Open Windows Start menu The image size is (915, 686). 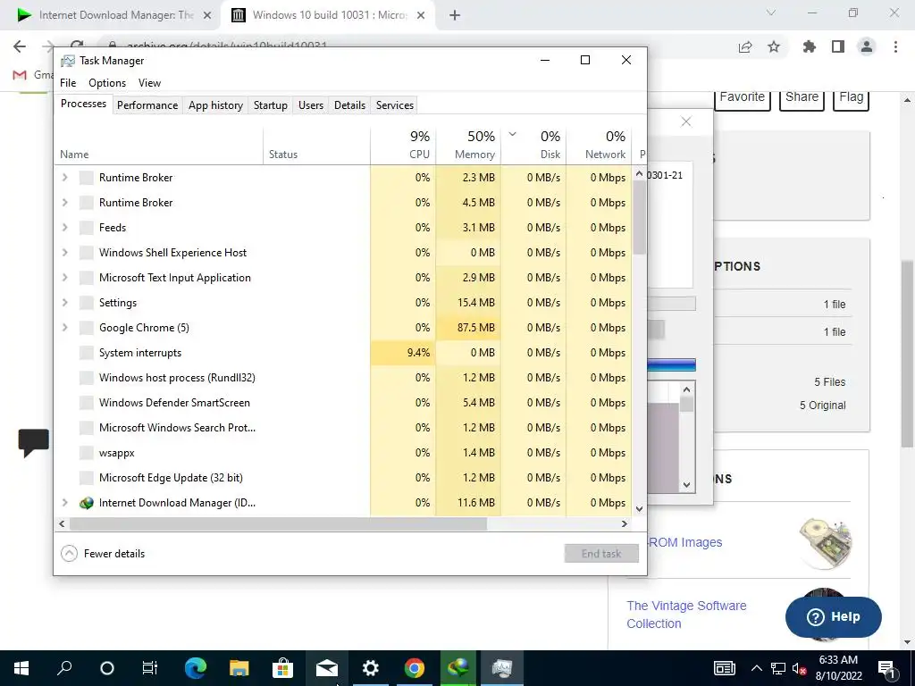click(x=21, y=668)
